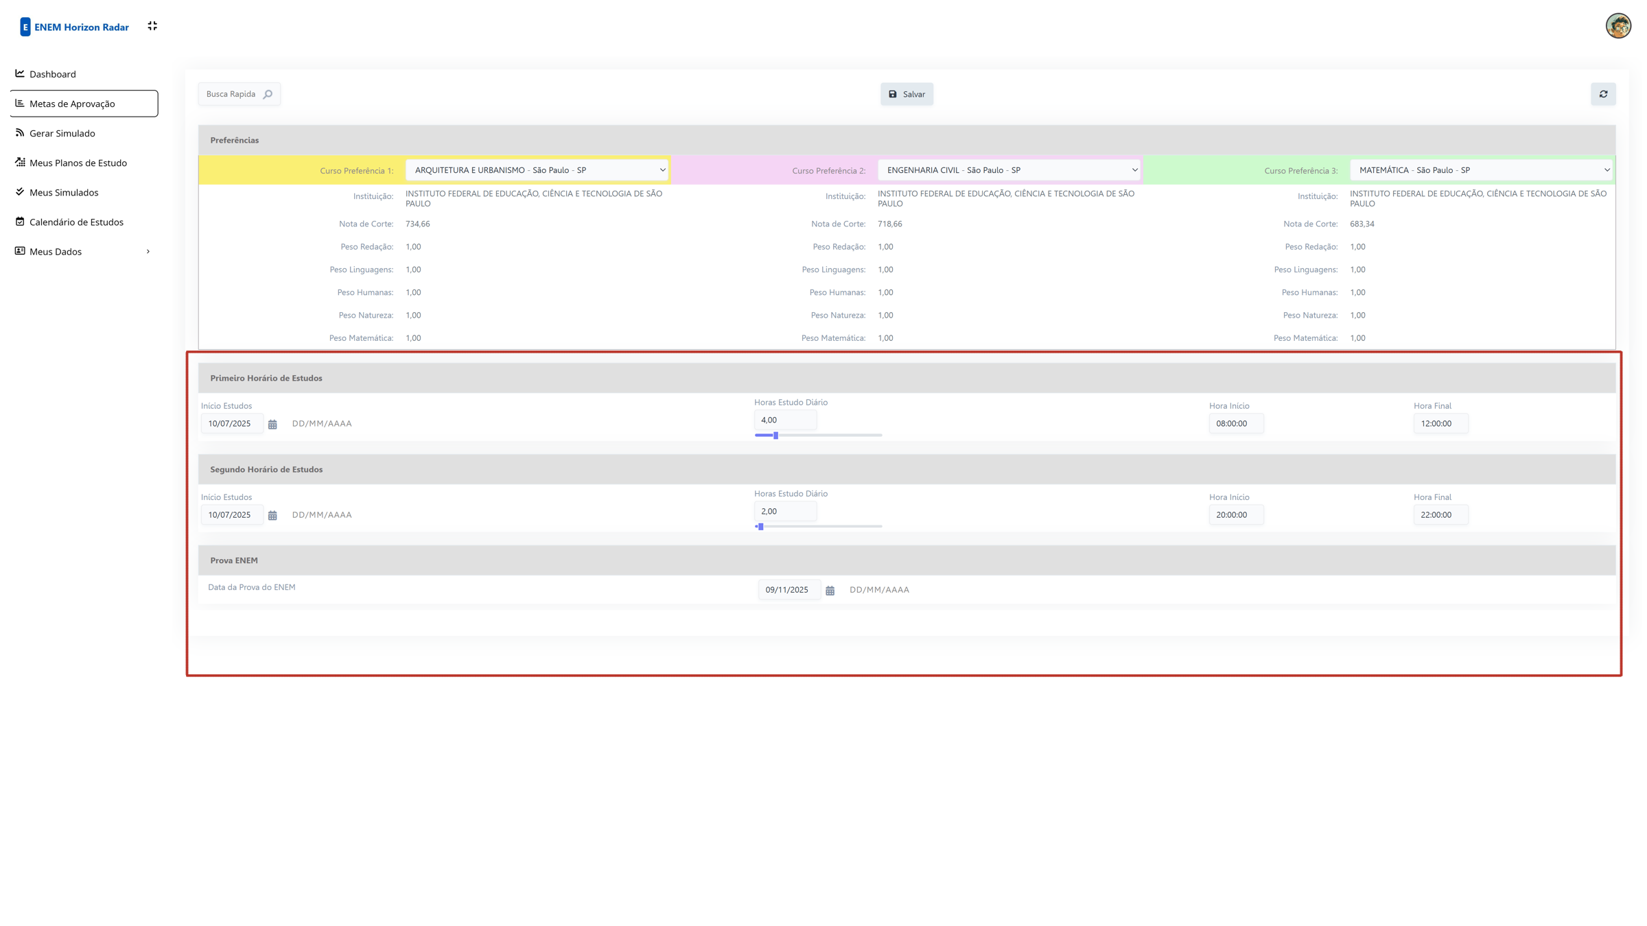Open Curso Preferência 1 dropdown
Image resolution: width=1647 pixels, height=926 pixels.
[537, 170]
